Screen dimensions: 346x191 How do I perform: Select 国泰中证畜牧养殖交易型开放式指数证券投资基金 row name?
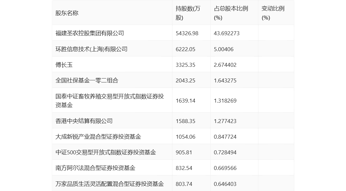click(110, 100)
